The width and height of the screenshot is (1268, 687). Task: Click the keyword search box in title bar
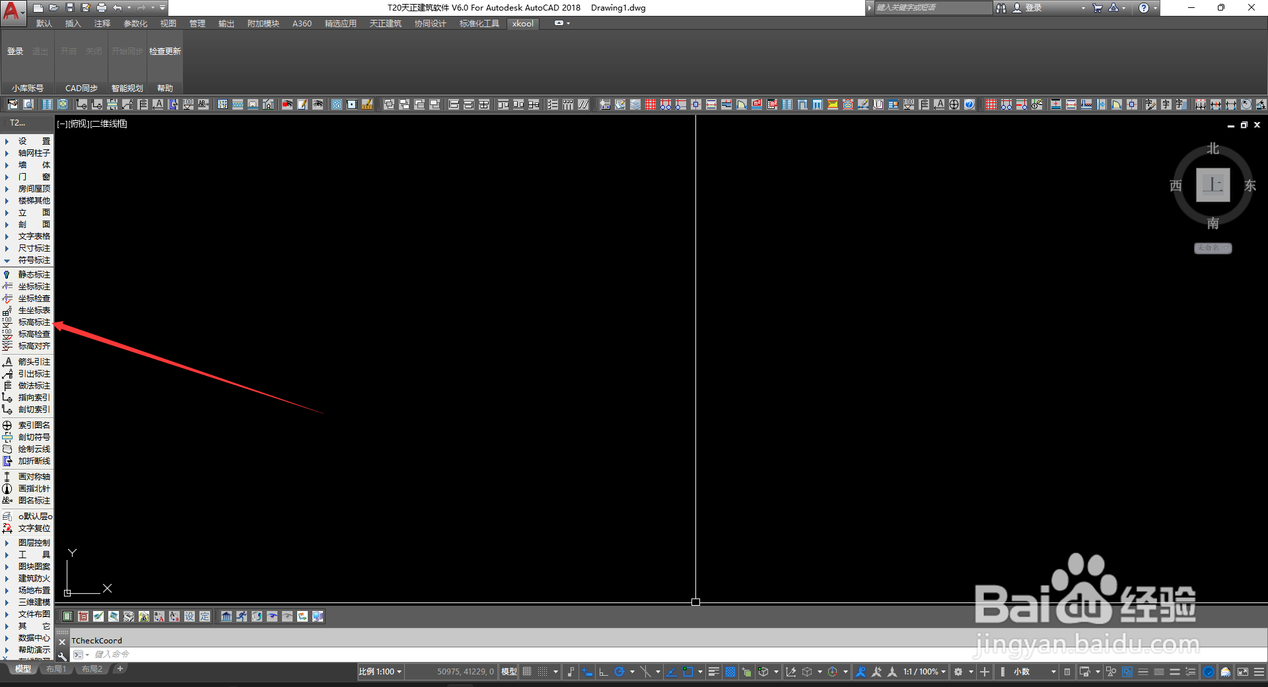[933, 8]
